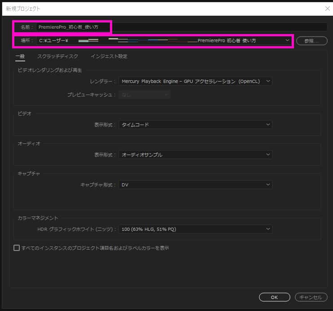Screen dimensions: 333x311
Task: Open the project location path dropdown
Action: [164, 40]
